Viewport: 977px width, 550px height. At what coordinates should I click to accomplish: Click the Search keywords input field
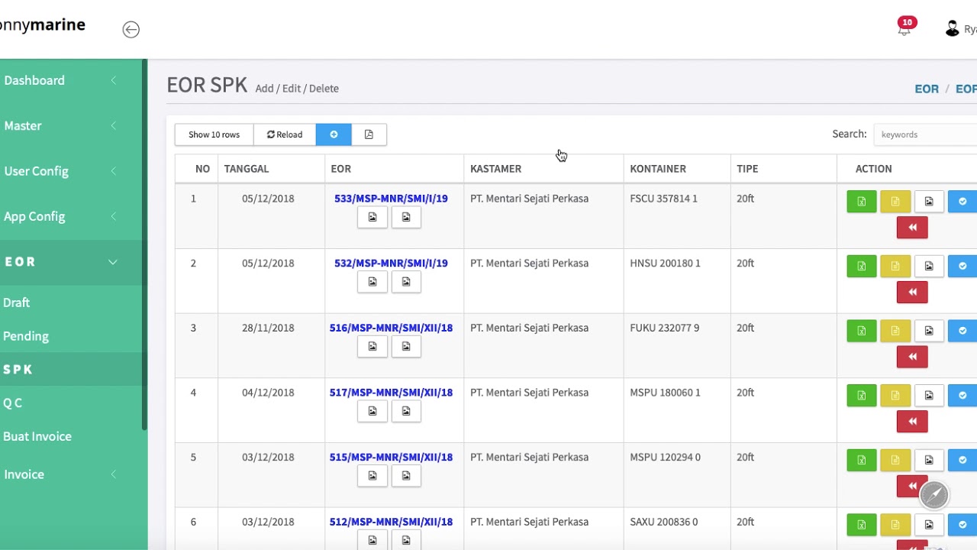pyautogui.click(x=925, y=134)
